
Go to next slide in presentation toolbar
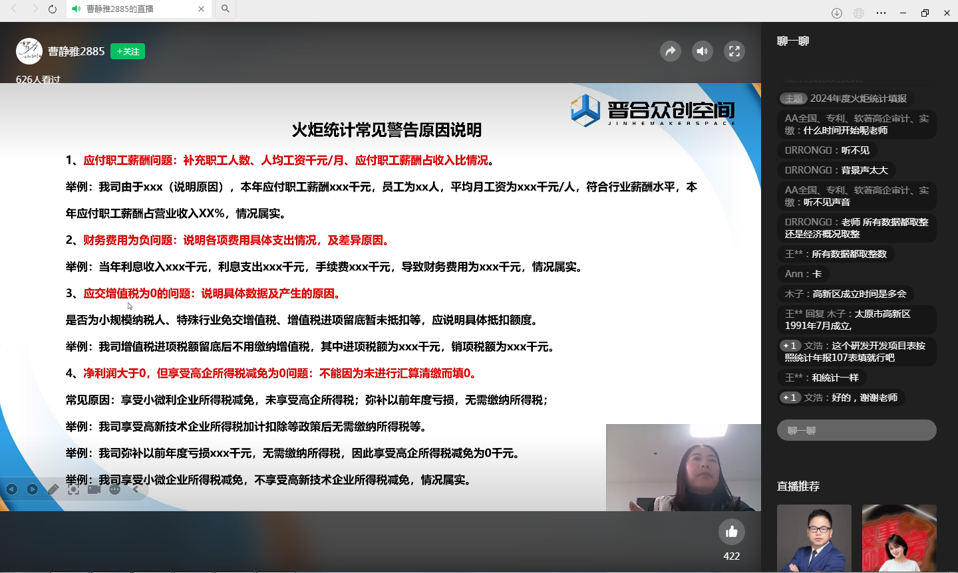32,489
